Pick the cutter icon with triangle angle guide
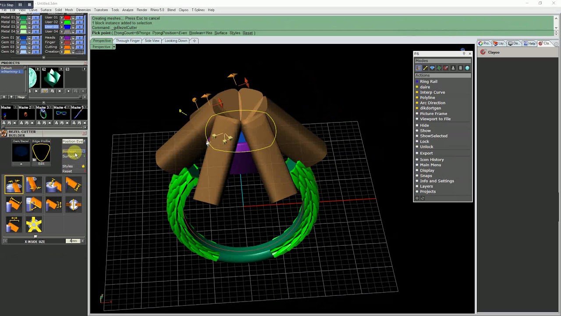 click(x=34, y=205)
